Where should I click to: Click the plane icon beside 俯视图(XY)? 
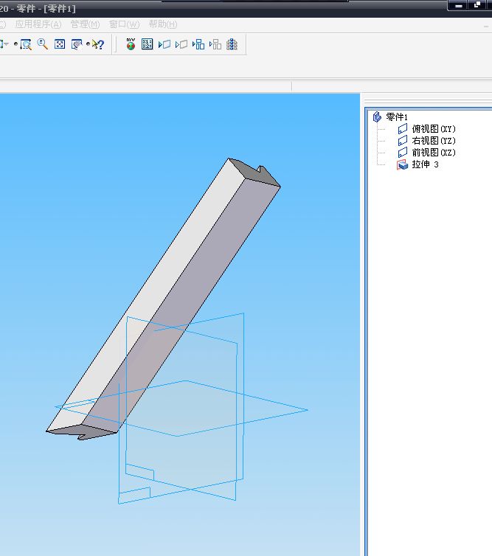[x=403, y=129]
